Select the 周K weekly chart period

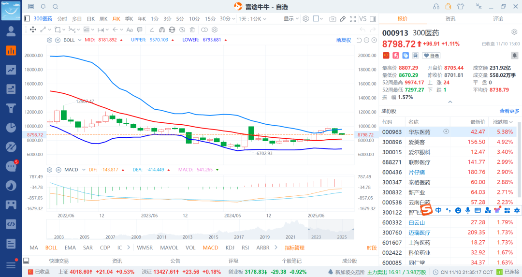pyautogui.click(x=103, y=19)
